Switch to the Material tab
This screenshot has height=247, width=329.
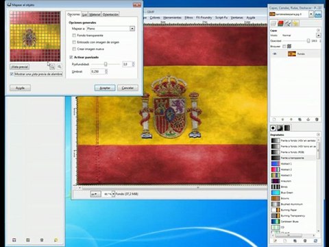coord(95,14)
